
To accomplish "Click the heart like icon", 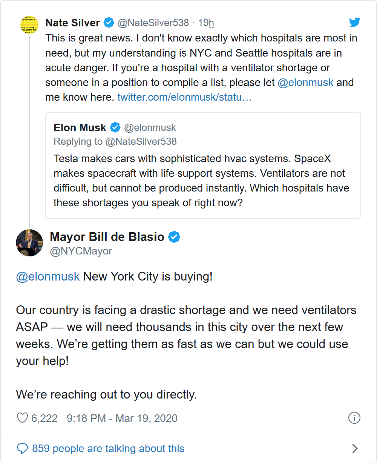I will (23, 418).
